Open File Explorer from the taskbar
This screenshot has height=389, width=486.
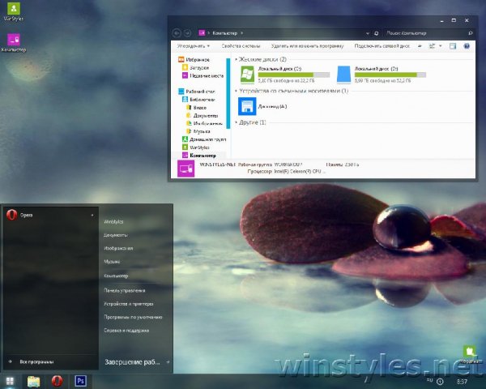33,381
